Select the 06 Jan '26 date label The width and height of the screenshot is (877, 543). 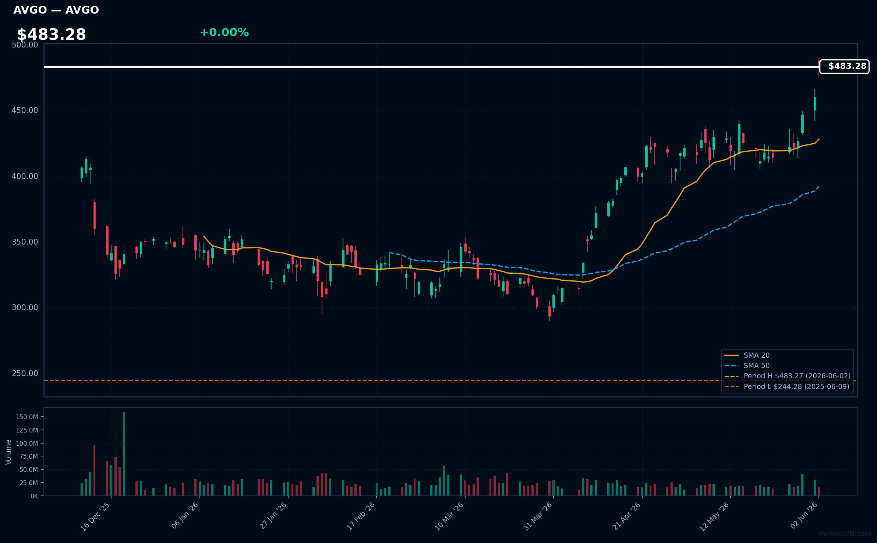click(x=185, y=516)
